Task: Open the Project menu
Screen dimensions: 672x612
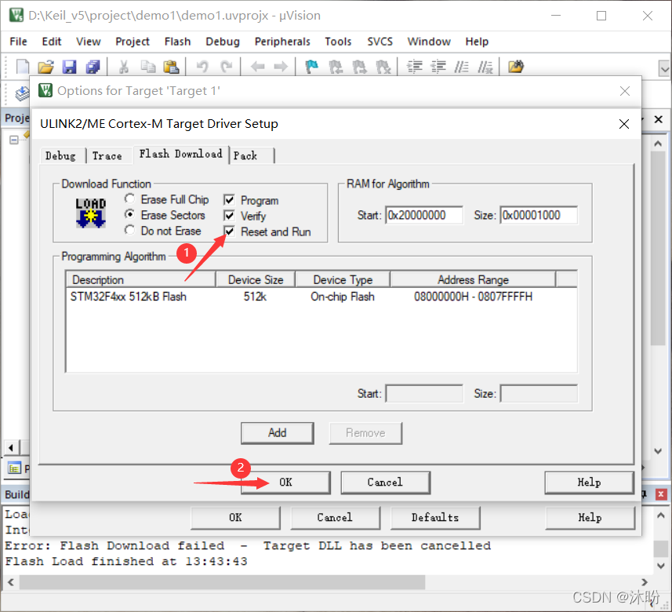Action: [x=133, y=42]
